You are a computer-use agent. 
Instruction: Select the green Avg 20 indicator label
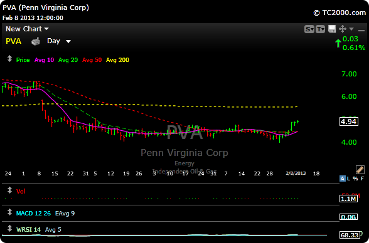point(68,60)
